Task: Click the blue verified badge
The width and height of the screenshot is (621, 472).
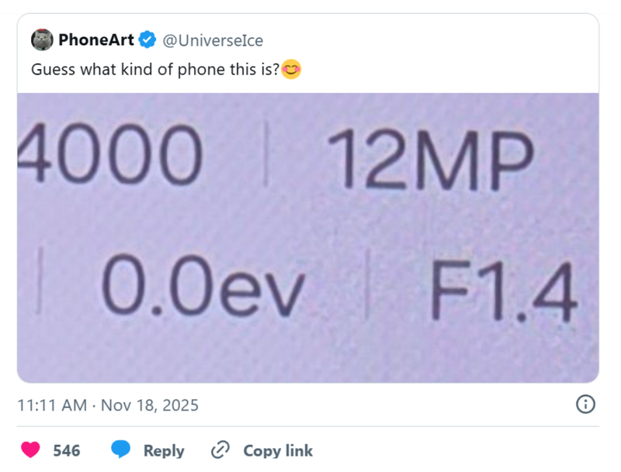Action: pos(148,40)
